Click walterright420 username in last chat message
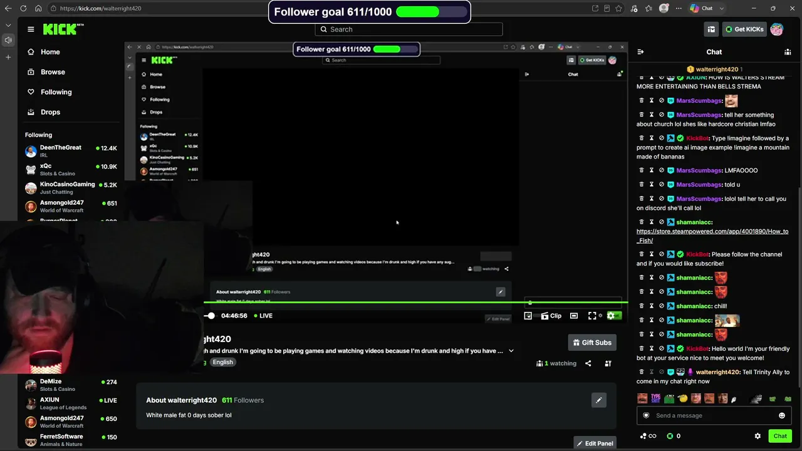 click(718, 372)
